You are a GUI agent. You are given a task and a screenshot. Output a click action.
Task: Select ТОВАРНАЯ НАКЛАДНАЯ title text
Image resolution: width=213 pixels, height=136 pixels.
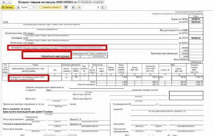tap(55, 56)
